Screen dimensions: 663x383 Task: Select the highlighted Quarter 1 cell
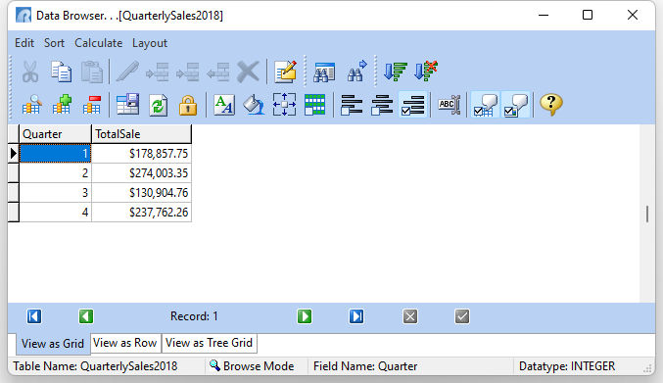[56, 154]
